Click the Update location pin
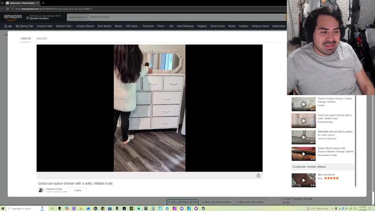Image resolution: width=375 pixels, height=211 pixels. point(28,18)
